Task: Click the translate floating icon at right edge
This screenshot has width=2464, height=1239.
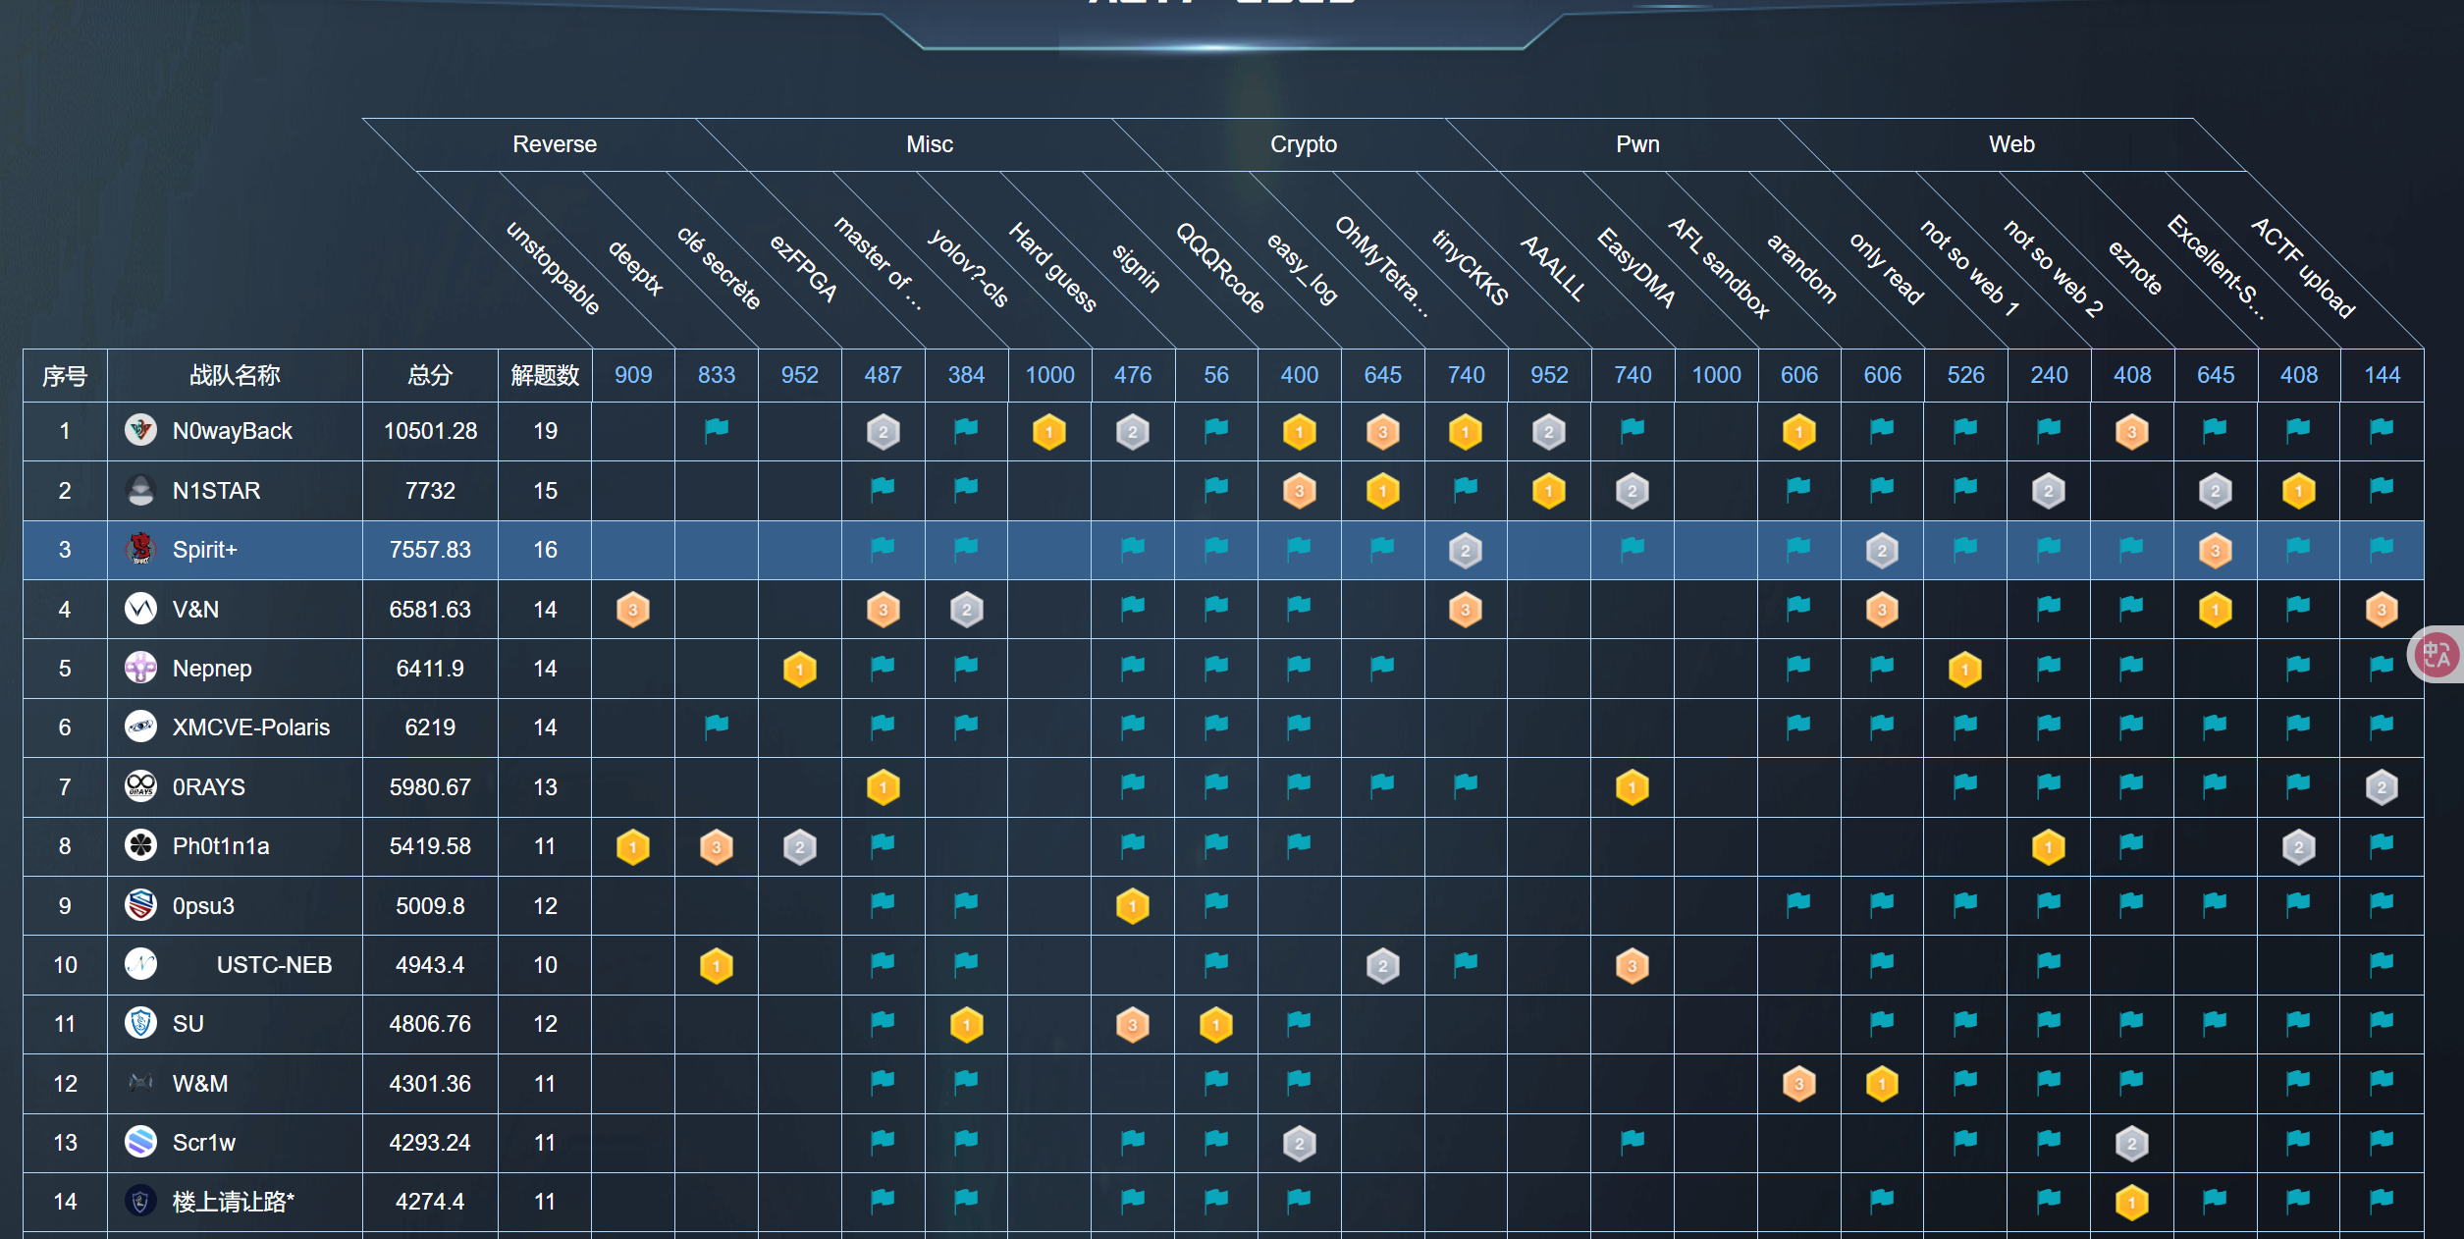Action: (2437, 655)
